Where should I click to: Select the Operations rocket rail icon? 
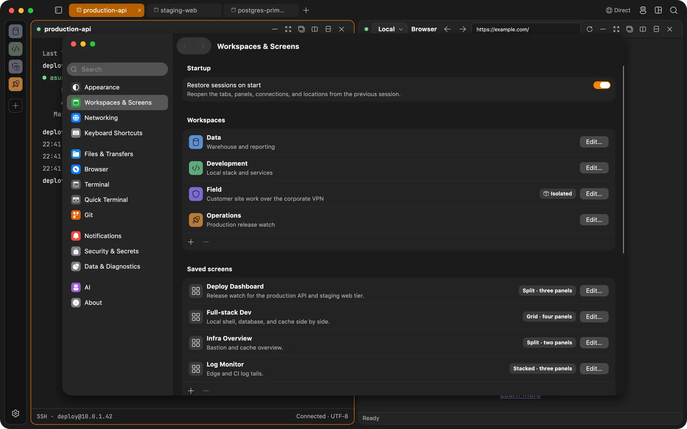16,84
